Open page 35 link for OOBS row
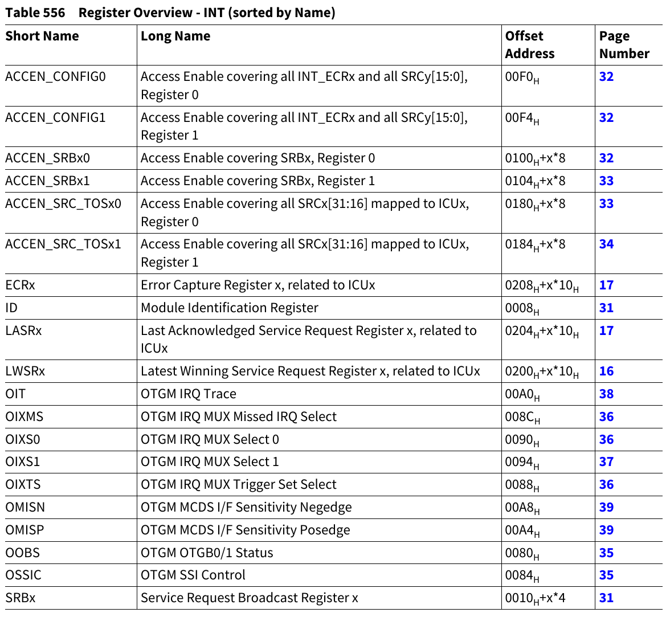 (606, 553)
